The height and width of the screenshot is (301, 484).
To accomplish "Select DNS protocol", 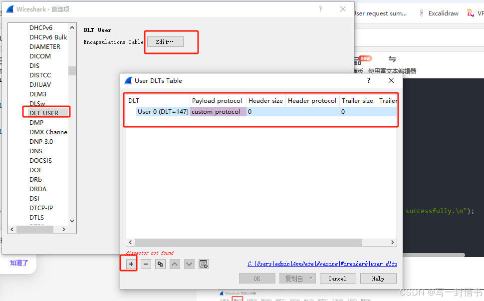I will [36, 151].
